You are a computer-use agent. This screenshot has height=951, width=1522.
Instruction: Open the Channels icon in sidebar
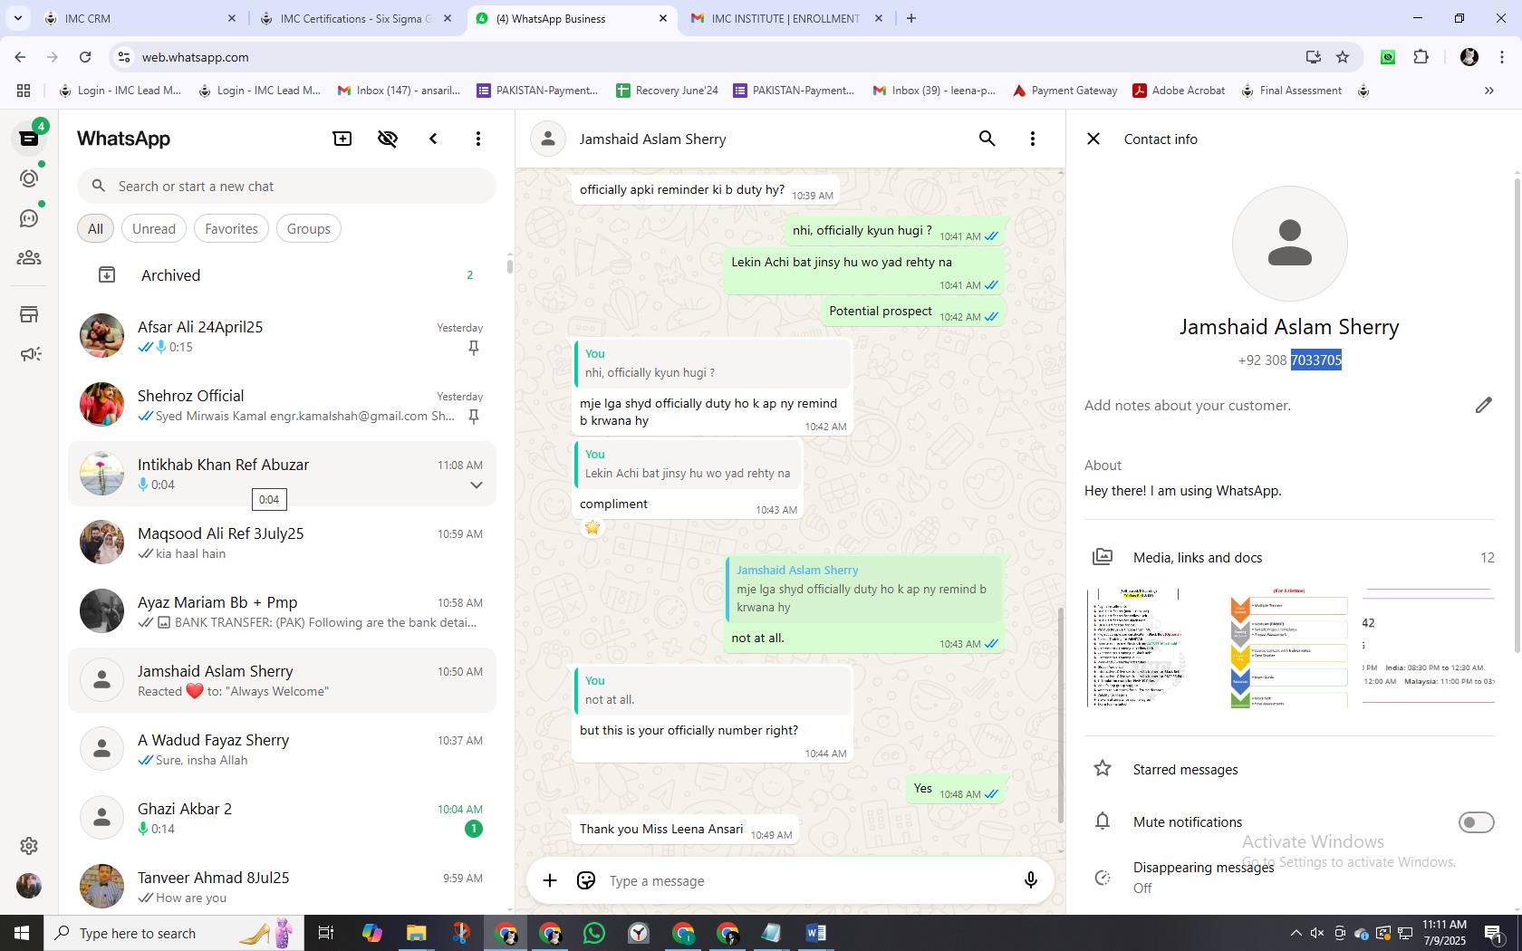29,218
